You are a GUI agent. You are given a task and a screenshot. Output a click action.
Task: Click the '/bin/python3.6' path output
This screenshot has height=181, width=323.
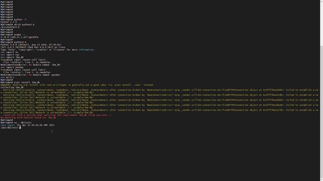click(x=10, y=27)
